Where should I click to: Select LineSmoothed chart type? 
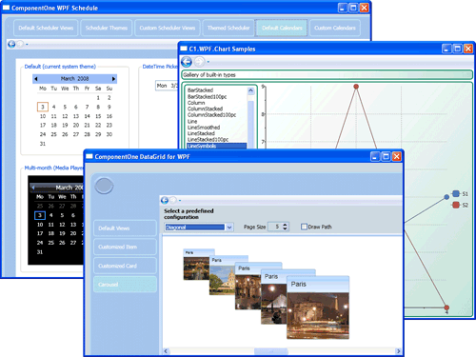point(204,128)
